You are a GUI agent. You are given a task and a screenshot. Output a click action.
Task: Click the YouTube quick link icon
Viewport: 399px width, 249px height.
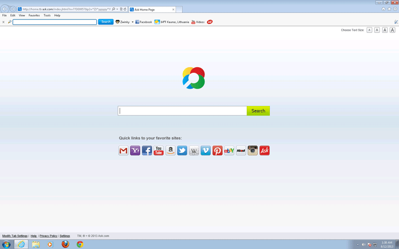pos(159,150)
